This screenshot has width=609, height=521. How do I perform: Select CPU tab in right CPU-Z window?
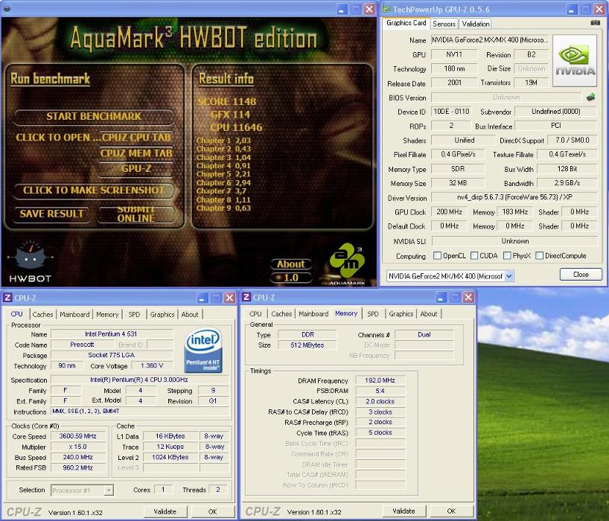click(x=255, y=313)
